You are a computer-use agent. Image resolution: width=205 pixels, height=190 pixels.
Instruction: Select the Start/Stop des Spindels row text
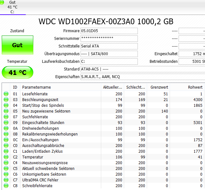43,106
